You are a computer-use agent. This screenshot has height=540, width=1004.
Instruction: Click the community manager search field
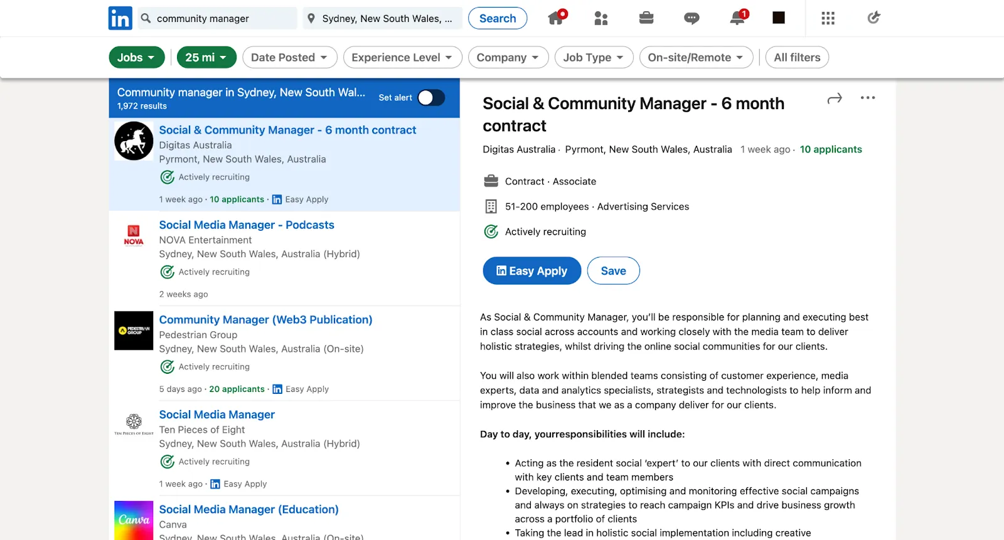click(x=223, y=19)
